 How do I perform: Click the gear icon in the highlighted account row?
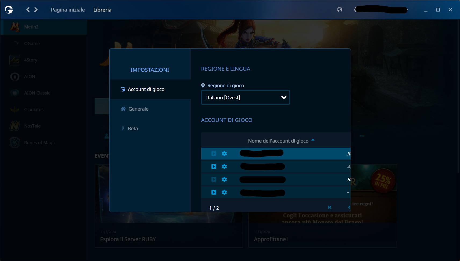point(224,154)
